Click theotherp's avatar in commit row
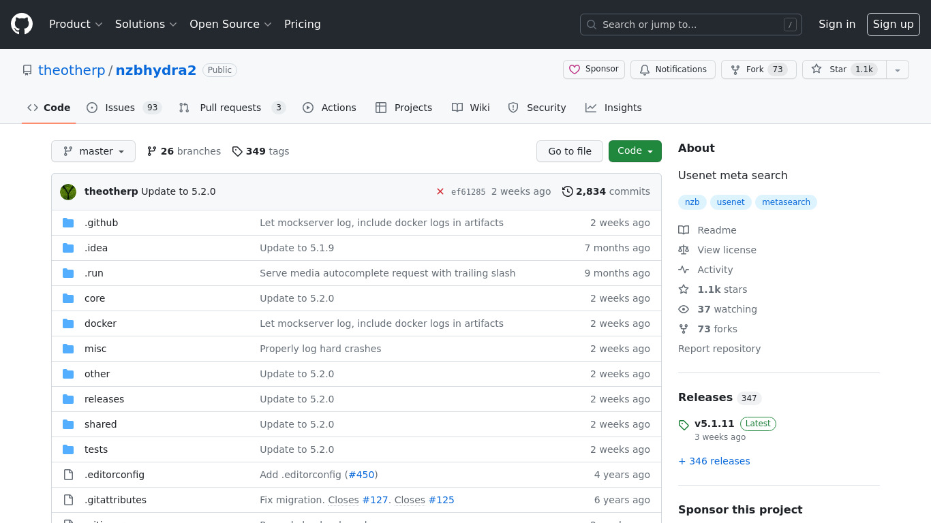Image resolution: width=931 pixels, height=523 pixels. tap(68, 191)
